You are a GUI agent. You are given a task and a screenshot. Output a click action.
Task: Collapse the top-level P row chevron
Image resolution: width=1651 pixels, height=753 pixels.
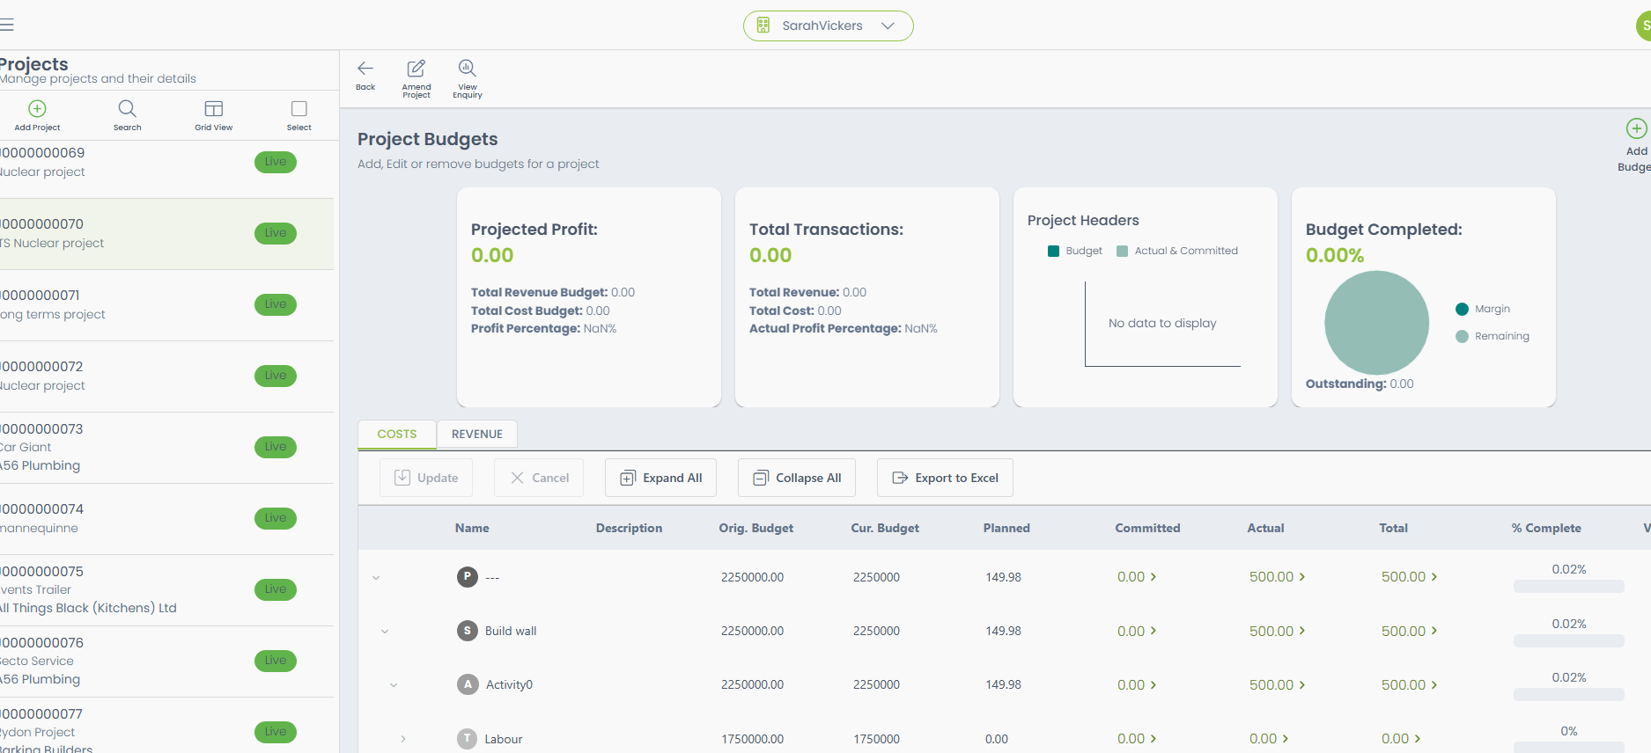(x=376, y=578)
